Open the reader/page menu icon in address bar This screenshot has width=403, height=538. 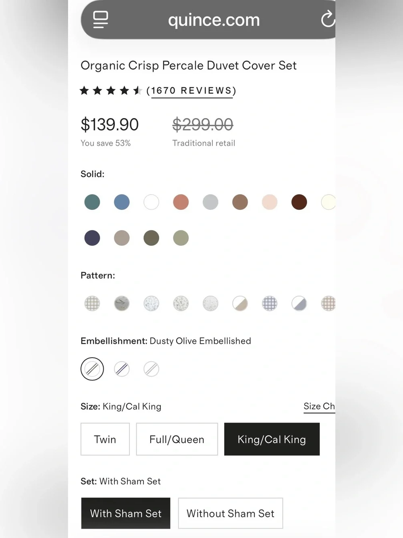tap(100, 19)
